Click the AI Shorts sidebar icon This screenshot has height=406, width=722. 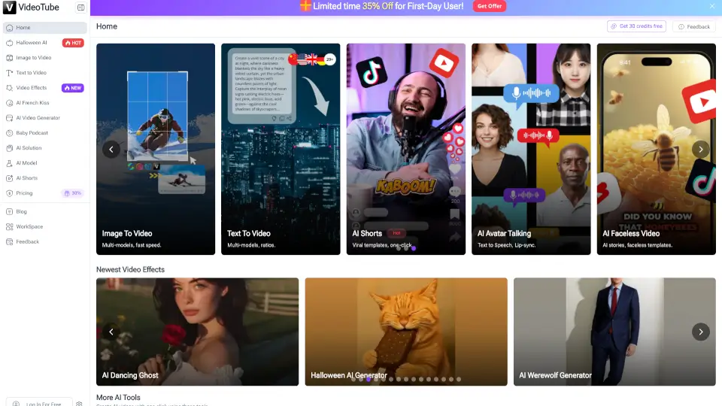[9, 178]
